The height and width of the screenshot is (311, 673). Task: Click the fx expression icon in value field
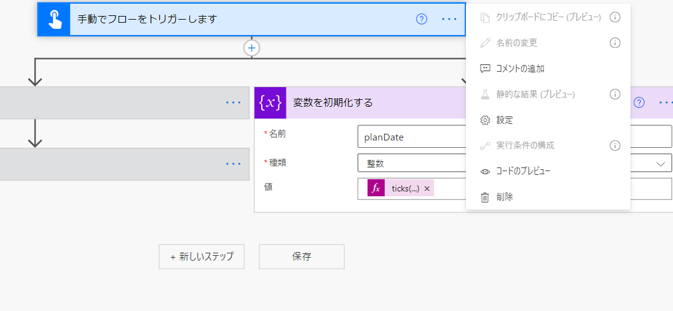(376, 188)
